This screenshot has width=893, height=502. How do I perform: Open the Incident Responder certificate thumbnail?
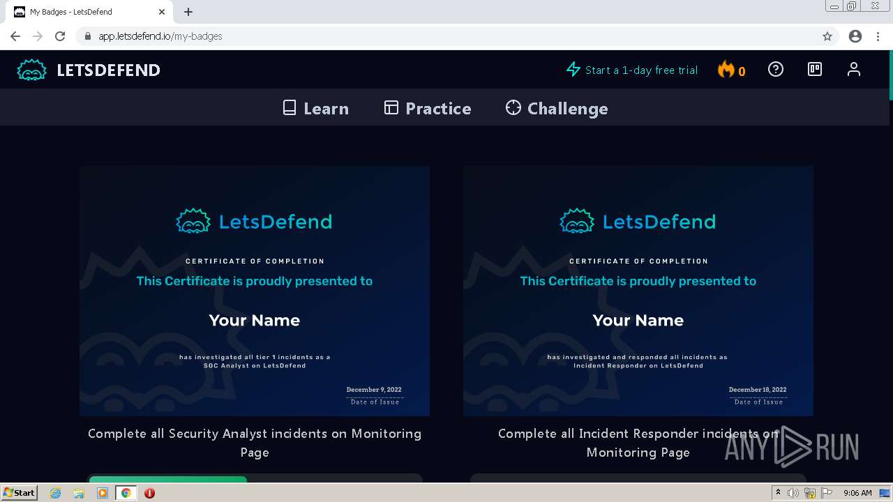point(638,291)
